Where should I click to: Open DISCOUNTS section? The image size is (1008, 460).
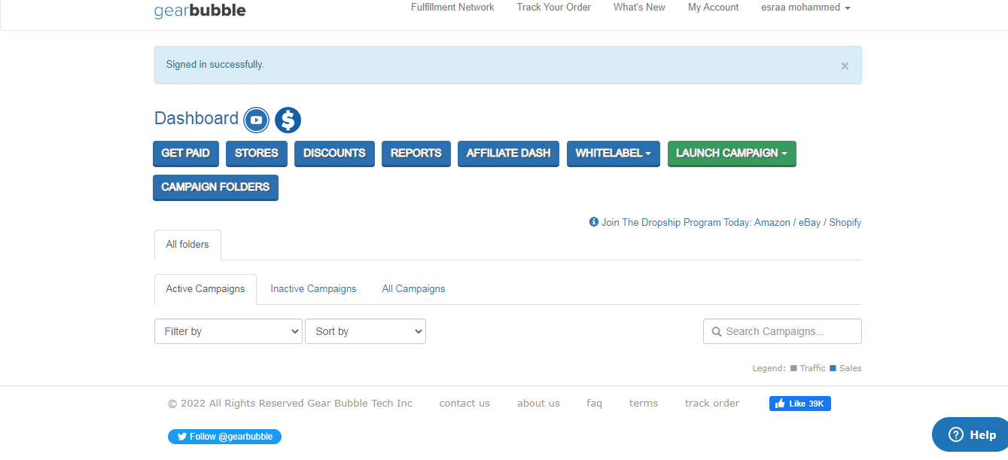click(x=334, y=153)
